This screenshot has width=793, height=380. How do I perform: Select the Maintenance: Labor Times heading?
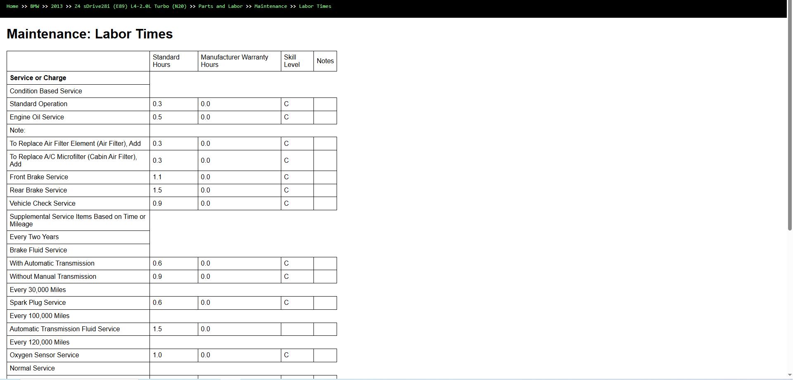90,34
